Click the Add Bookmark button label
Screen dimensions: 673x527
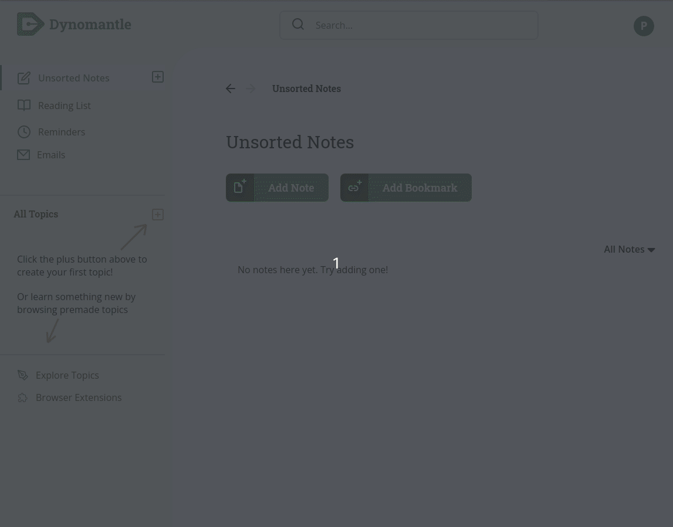coord(420,188)
